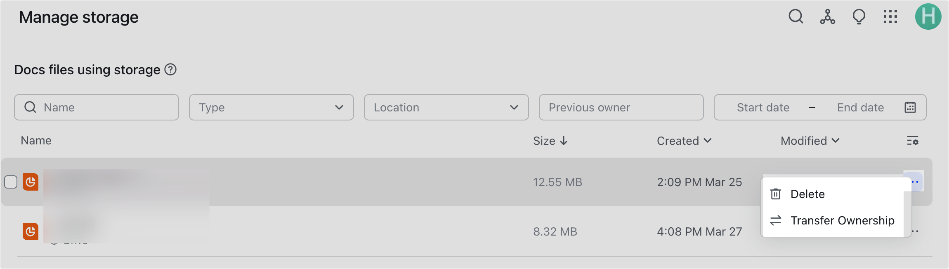Click the organization structure icon
This screenshot has width=949, height=269.
(x=827, y=17)
